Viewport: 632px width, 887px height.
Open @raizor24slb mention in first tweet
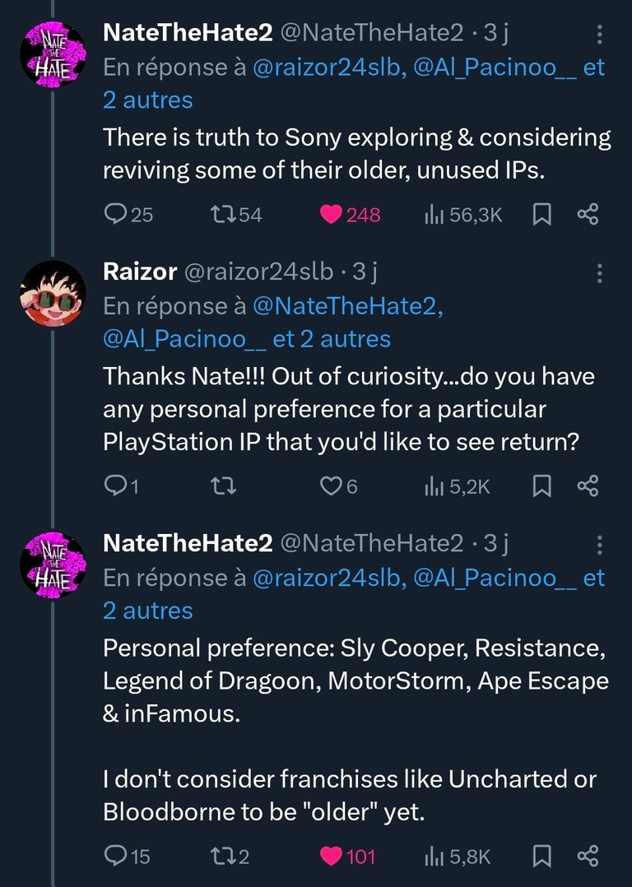coord(329,67)
